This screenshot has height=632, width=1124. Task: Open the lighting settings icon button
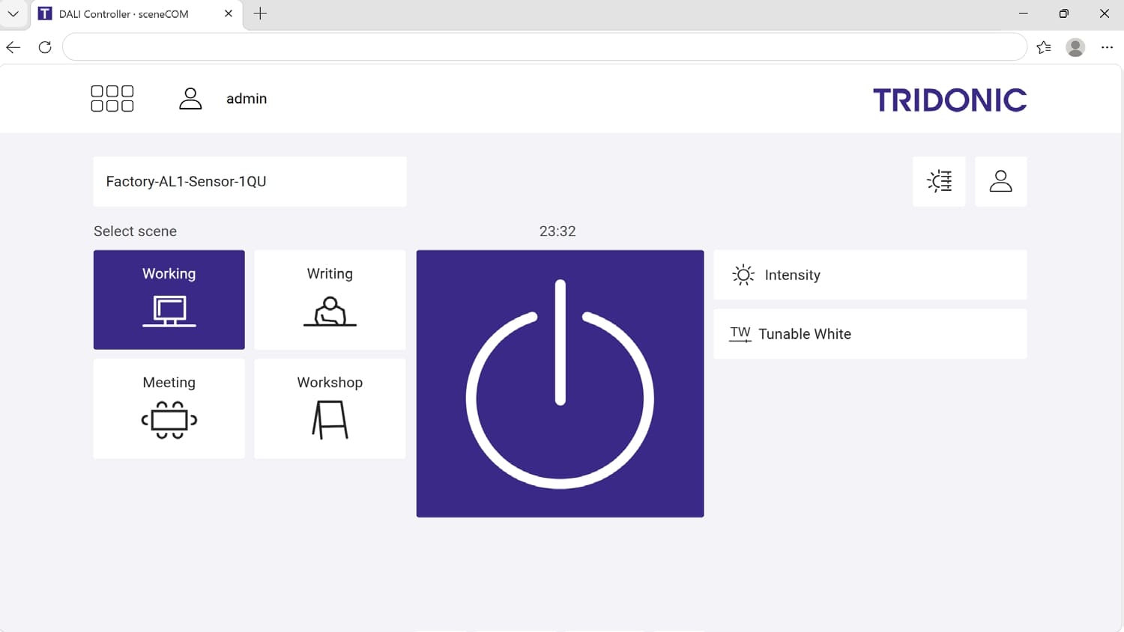point(939,181)
